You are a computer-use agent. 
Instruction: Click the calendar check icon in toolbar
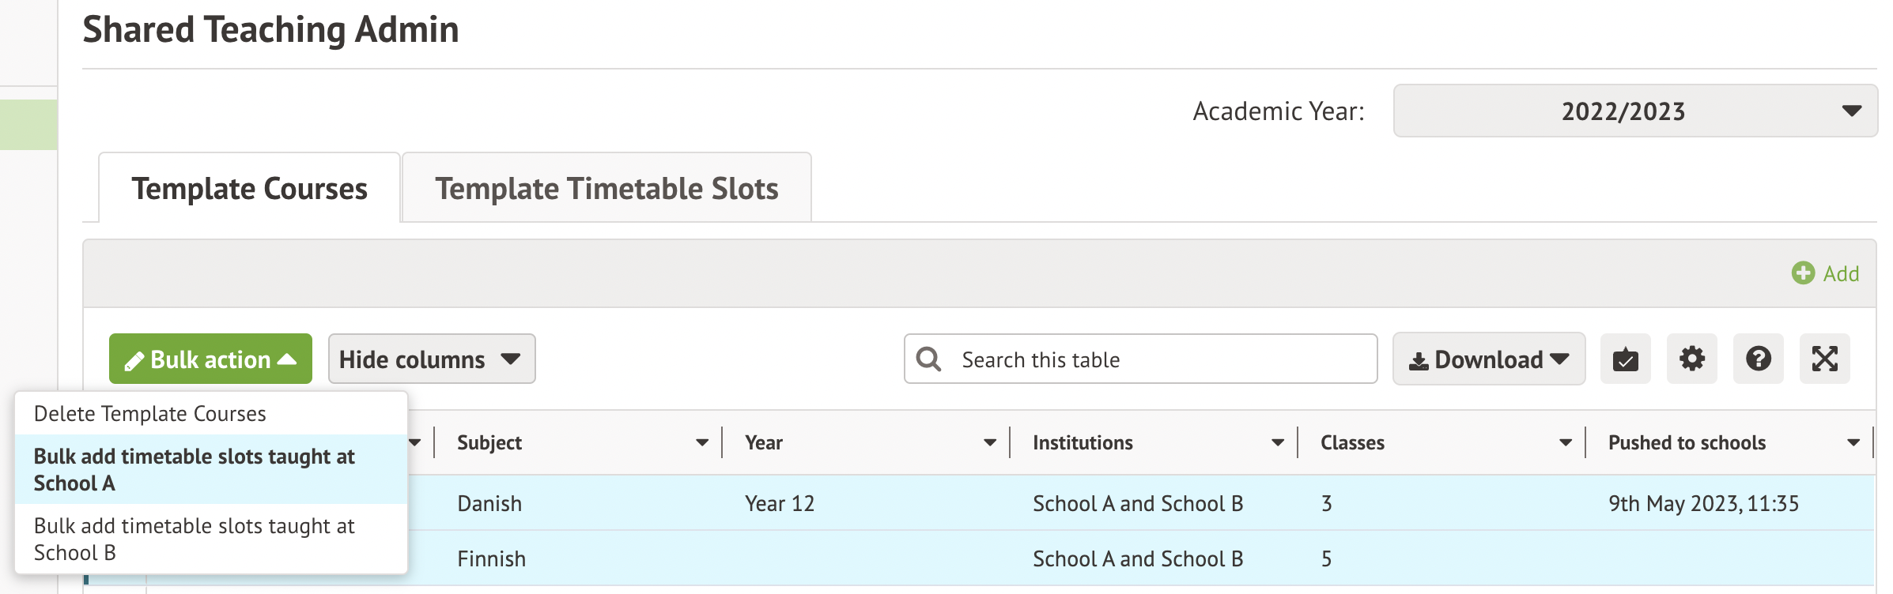1625,359
